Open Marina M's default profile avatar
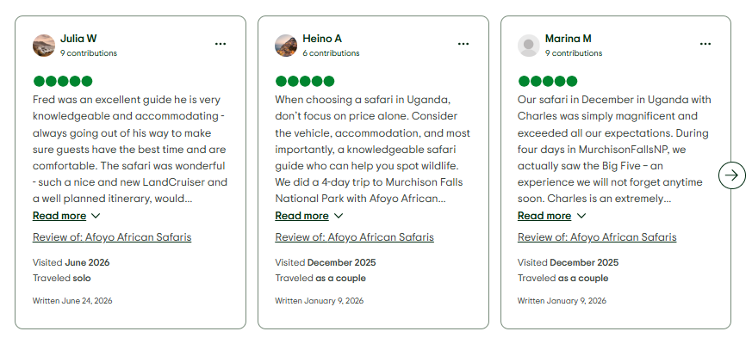Viewport: 752px width, 356px height. [x=529, y=46]
